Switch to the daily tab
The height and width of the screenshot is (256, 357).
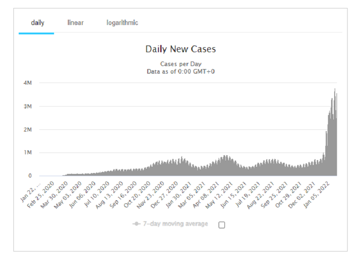coord(37,23)
